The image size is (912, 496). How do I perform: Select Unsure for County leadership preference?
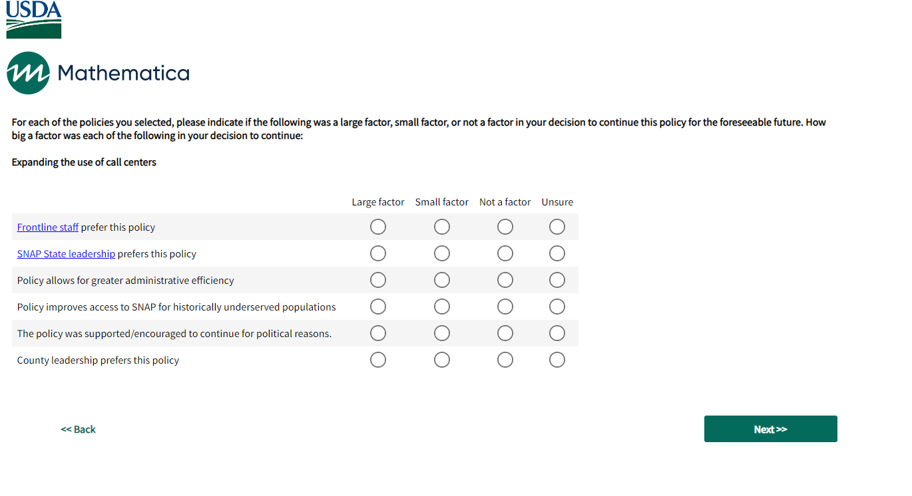557,360
